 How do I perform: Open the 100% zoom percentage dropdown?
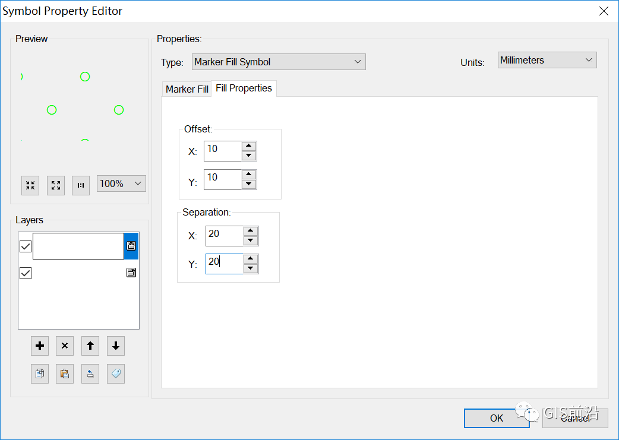(121, 183)
